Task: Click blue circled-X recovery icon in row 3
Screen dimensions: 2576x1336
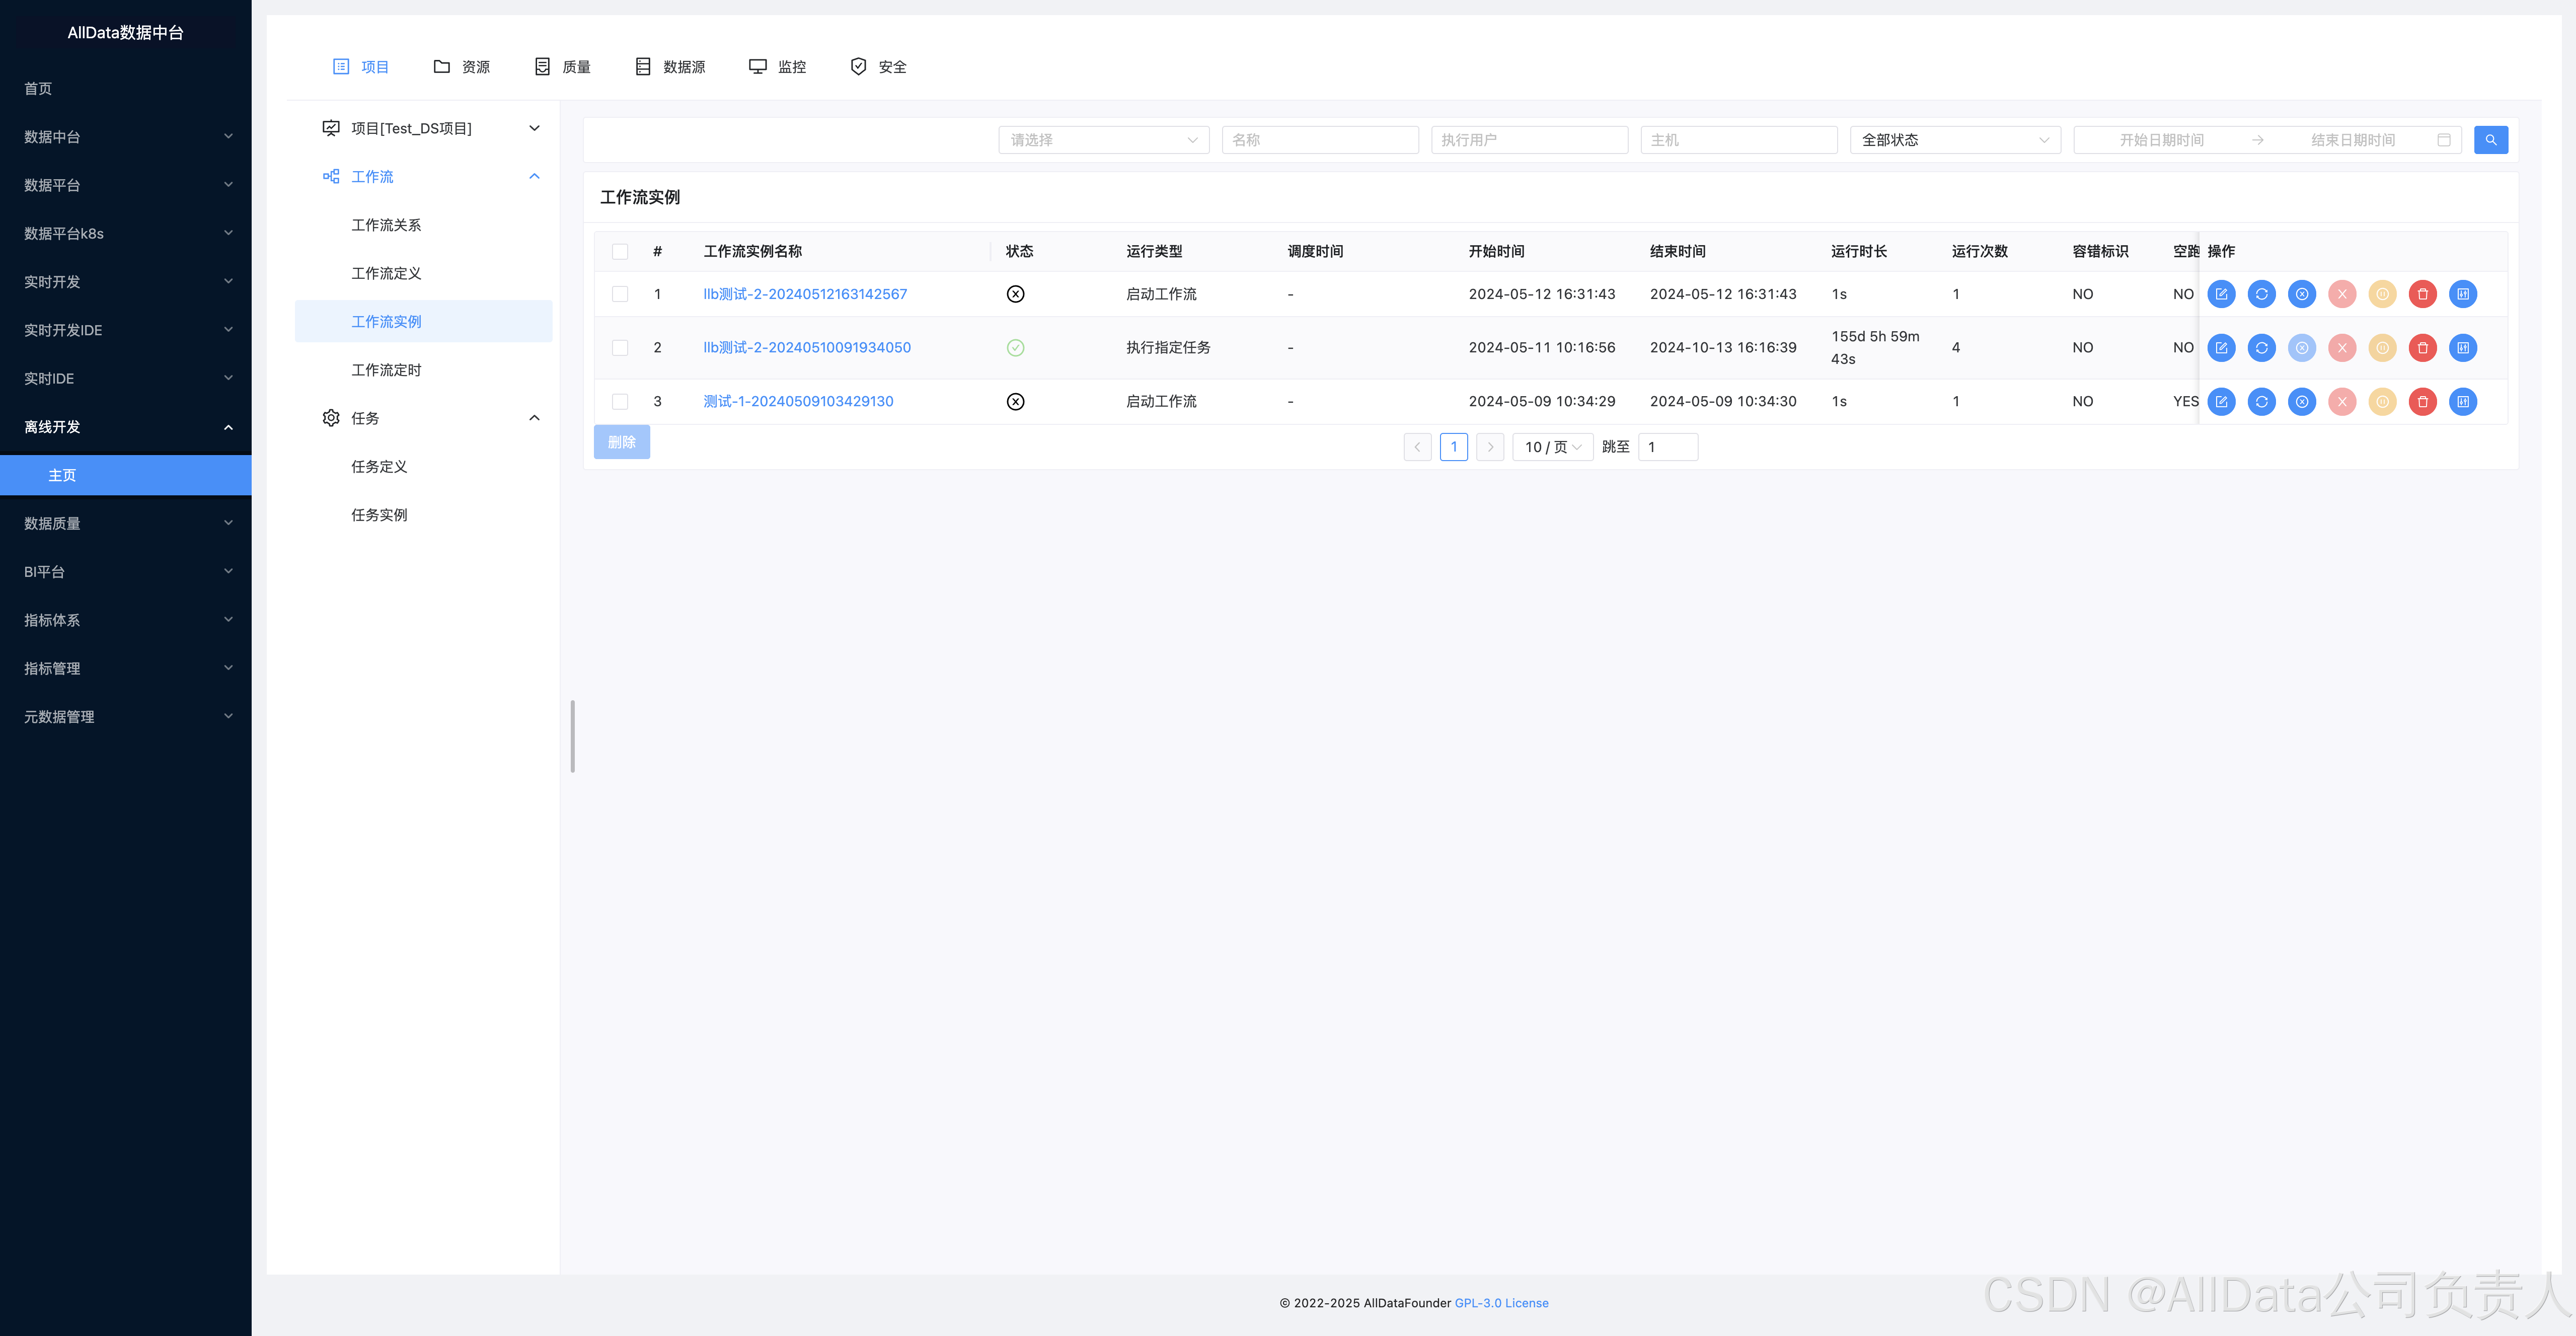Action: 2302,402
